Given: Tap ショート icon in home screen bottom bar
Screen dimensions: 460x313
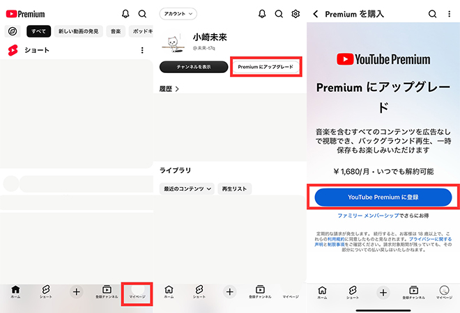Looking at the screenshot, I should tap(46, 291).
